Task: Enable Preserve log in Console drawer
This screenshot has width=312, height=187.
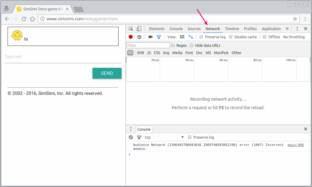Action: (x=190, y=137)
